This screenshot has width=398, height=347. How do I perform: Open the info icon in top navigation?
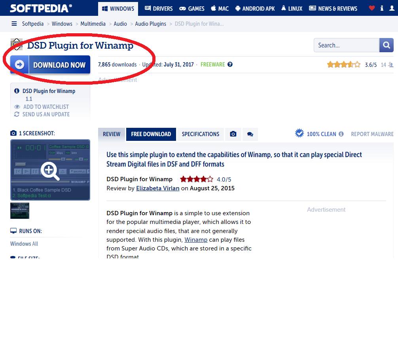tap(382, 8)
